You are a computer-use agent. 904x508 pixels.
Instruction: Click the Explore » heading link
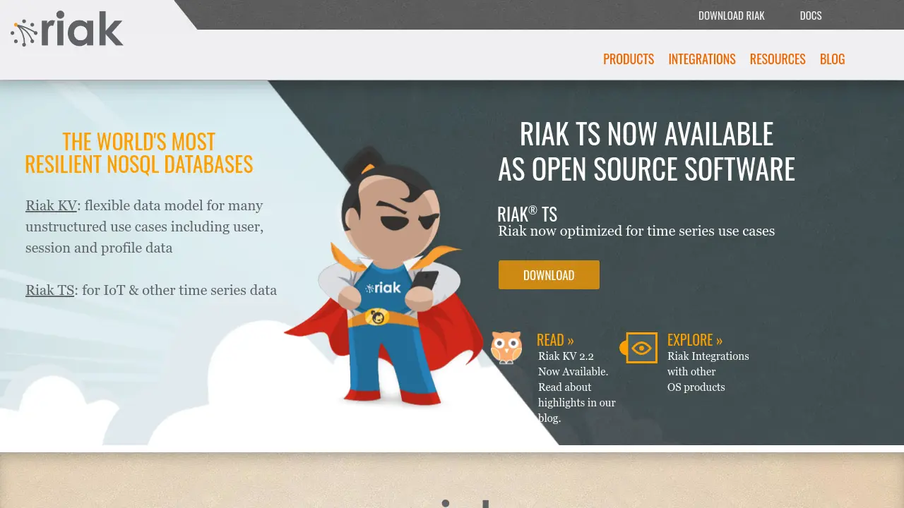pos(695,340)
